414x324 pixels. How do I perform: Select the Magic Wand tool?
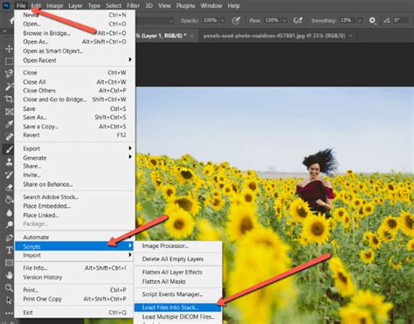[9, 86]
